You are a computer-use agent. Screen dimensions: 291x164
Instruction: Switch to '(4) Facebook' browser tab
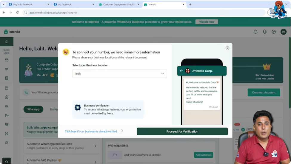74,4
